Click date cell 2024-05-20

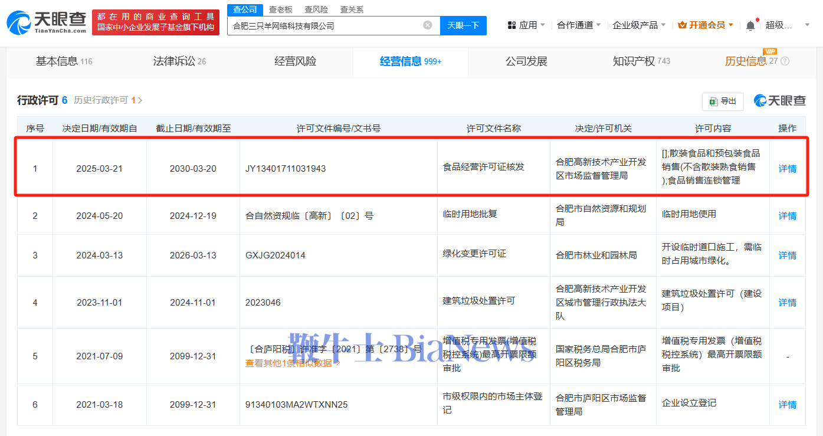(100, 216)
